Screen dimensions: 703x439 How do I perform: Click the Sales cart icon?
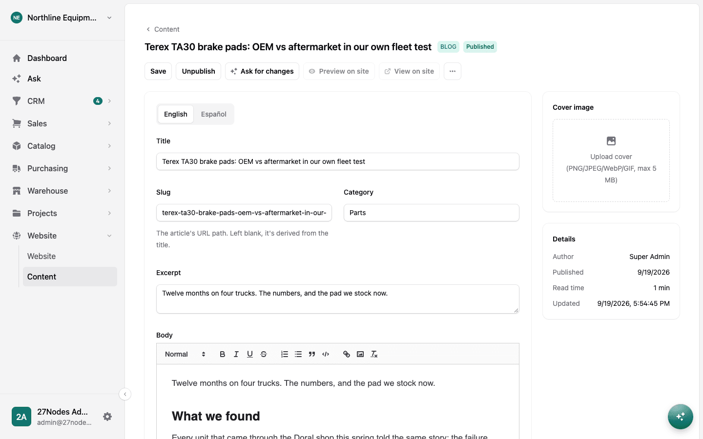coord(17,123)
